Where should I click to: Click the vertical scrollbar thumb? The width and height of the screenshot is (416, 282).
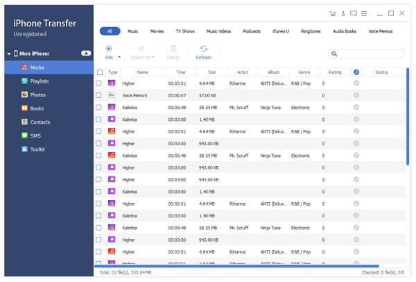click(408, 117)
